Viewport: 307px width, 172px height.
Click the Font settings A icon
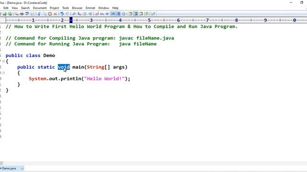pos(96,14)
